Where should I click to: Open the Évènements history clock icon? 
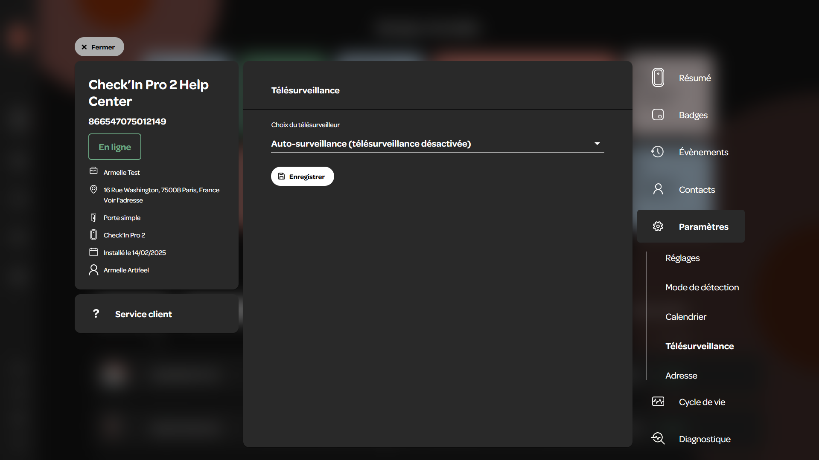[657, 152]
